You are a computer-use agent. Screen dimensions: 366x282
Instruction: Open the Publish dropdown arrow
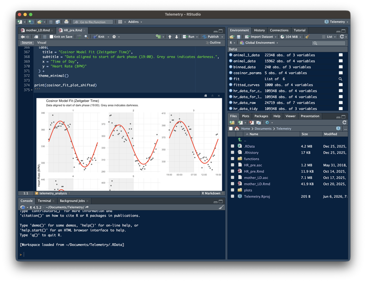(222, 37)
